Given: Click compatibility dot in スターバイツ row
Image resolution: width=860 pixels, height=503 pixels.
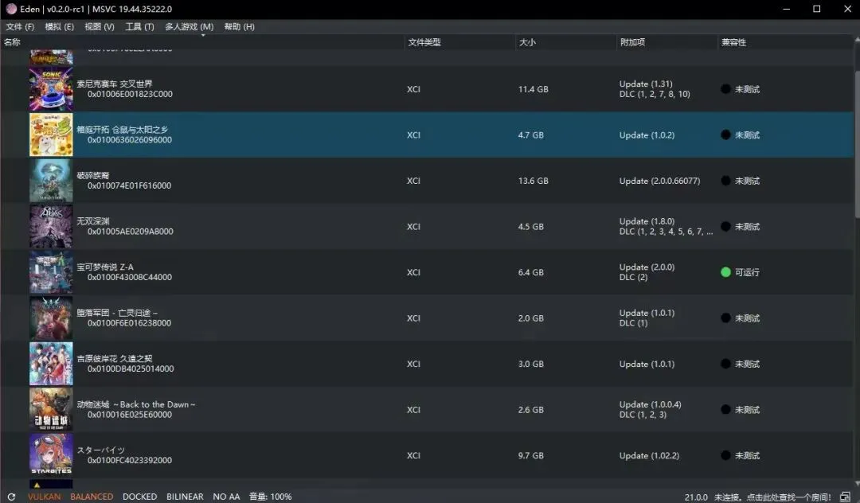Looking at the screenshot, I should tap(725, 455).
